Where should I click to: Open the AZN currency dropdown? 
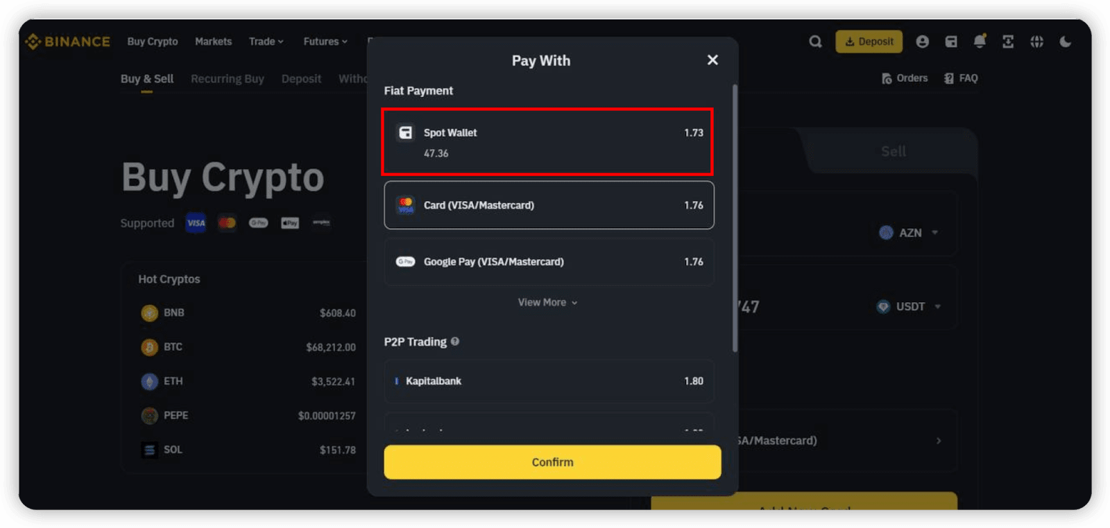coord(909,233)
